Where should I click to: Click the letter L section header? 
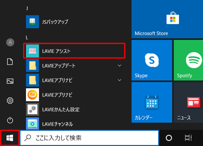point(27,38)
